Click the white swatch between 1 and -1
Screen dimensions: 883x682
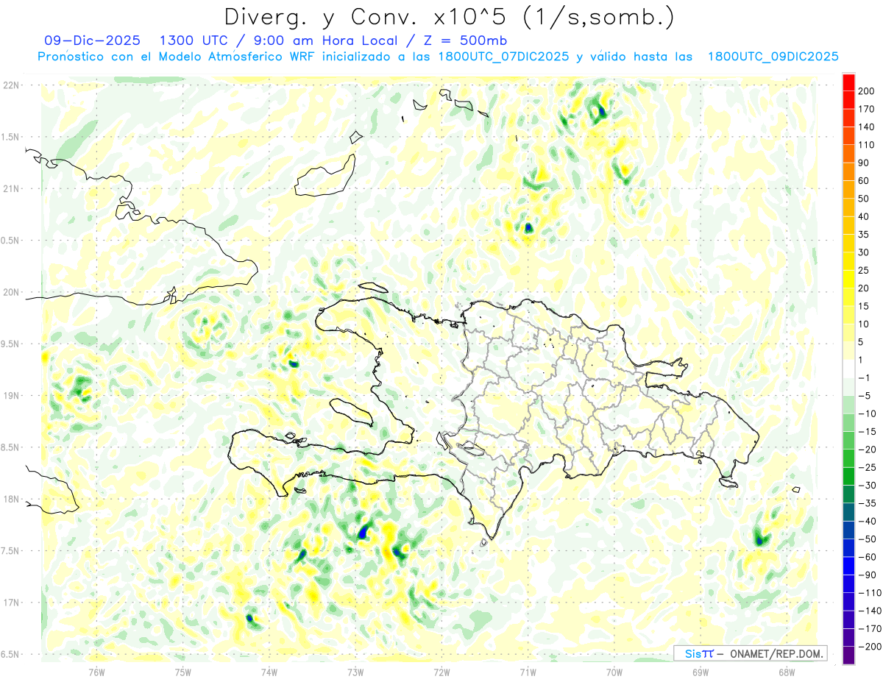point(848,369)
